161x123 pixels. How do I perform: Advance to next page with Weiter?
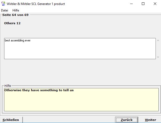point(150,120)
